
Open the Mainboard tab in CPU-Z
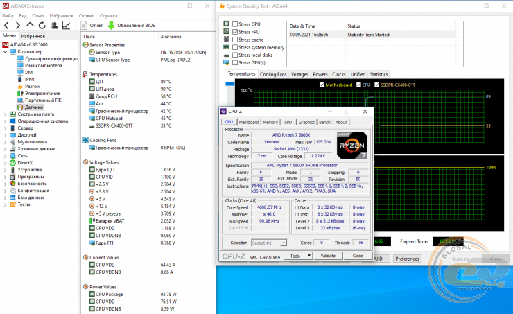[249, 122]
